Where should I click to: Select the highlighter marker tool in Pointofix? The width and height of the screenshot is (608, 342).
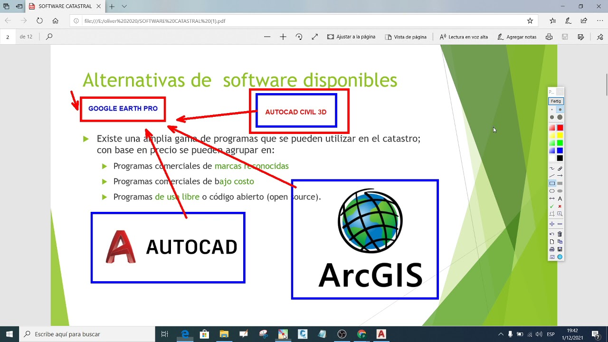point(560,168)
